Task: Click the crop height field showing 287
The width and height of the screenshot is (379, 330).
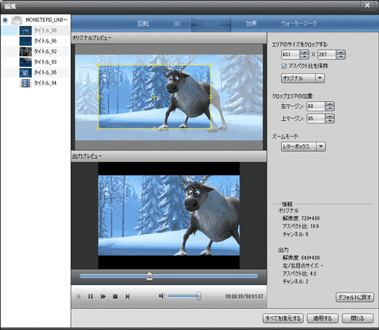Action: [x=327, y=54]
